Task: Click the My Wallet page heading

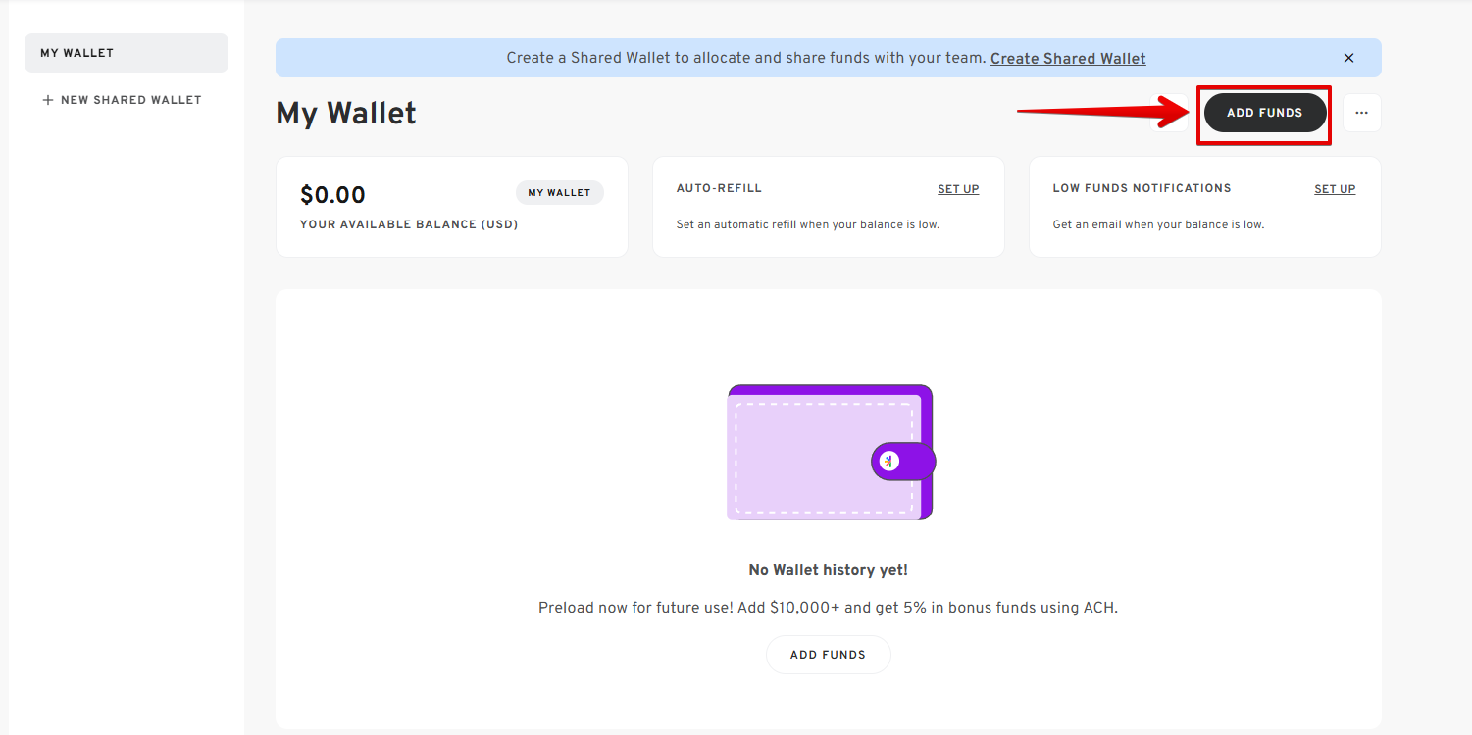Action: [346, 114]
